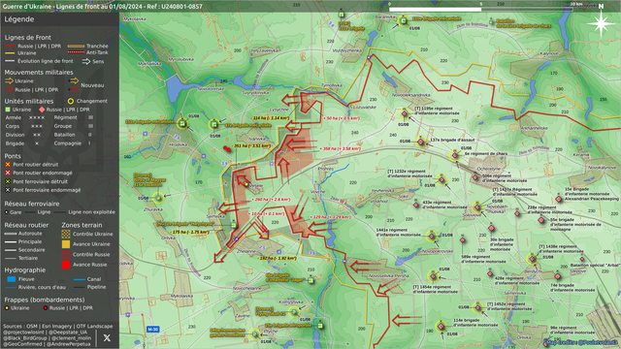This screenshot has height=349, width=621.
Task: Click the 6e régiment de chars marker
Action: tap(455, 155)
